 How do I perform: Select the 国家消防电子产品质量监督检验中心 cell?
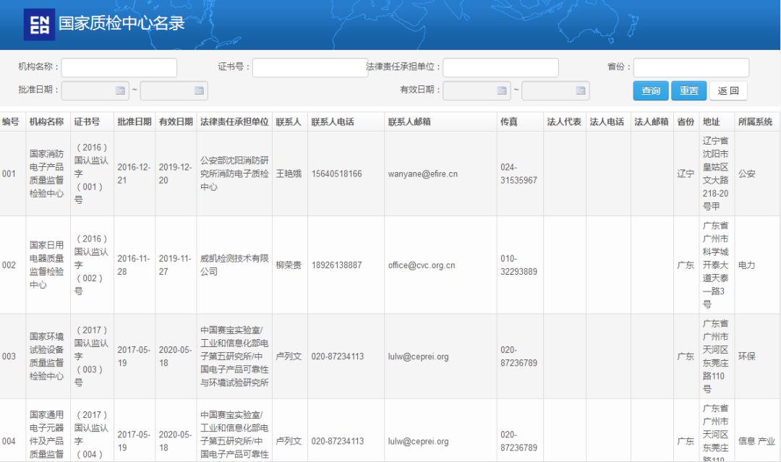click(x=47, y=174)
